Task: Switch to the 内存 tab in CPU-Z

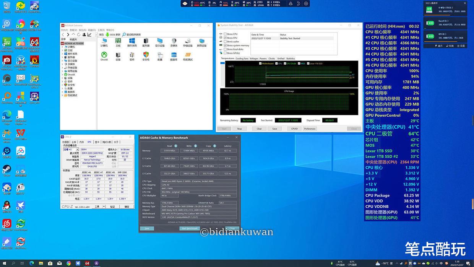Action: coord(81,142)
